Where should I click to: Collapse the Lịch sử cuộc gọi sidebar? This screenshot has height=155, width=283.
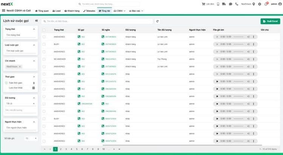tap(36, 21)
